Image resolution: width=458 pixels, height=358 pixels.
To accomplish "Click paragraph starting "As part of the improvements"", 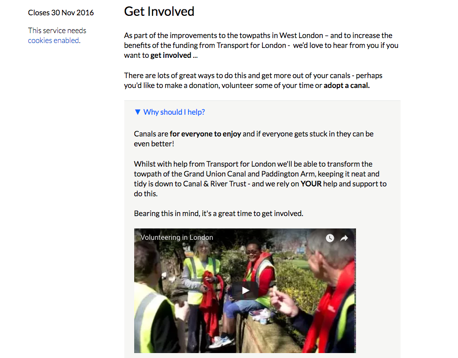I will pyautogui.click(x=261, y=45).
